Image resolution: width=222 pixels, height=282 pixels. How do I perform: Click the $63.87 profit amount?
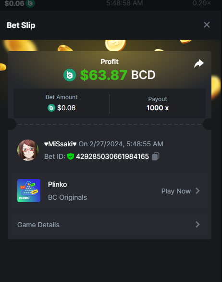pyautogui.click(x=104, y=75)
